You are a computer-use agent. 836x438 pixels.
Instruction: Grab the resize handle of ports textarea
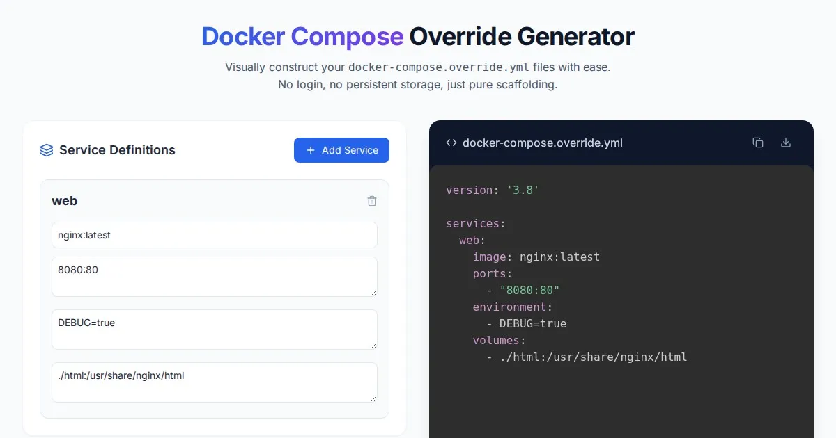point(373,293)
